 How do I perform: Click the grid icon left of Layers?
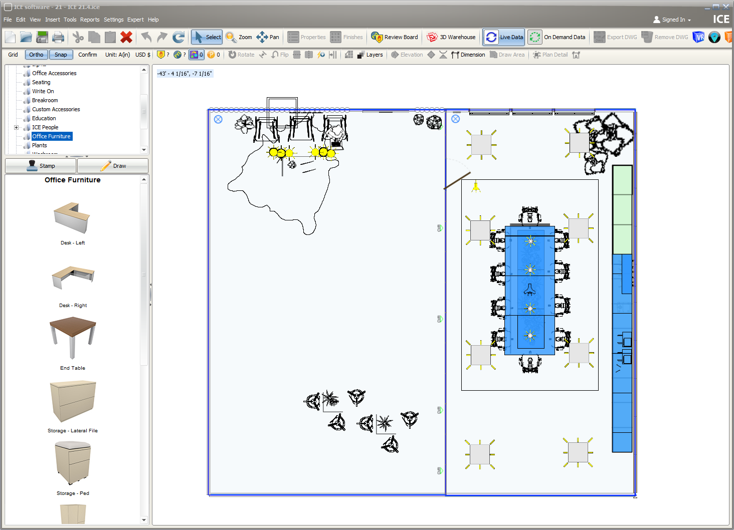pos(349,55)
